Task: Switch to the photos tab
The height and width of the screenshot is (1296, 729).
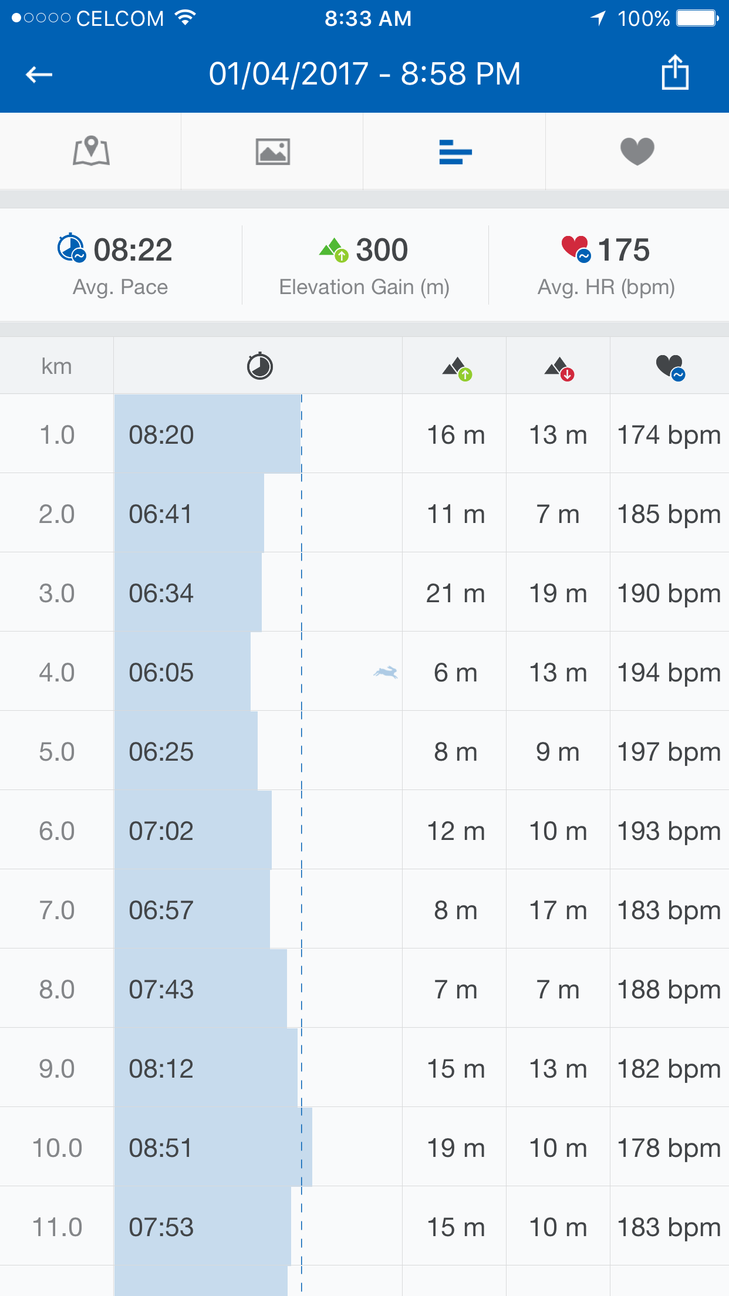Action: pos(272,151)
